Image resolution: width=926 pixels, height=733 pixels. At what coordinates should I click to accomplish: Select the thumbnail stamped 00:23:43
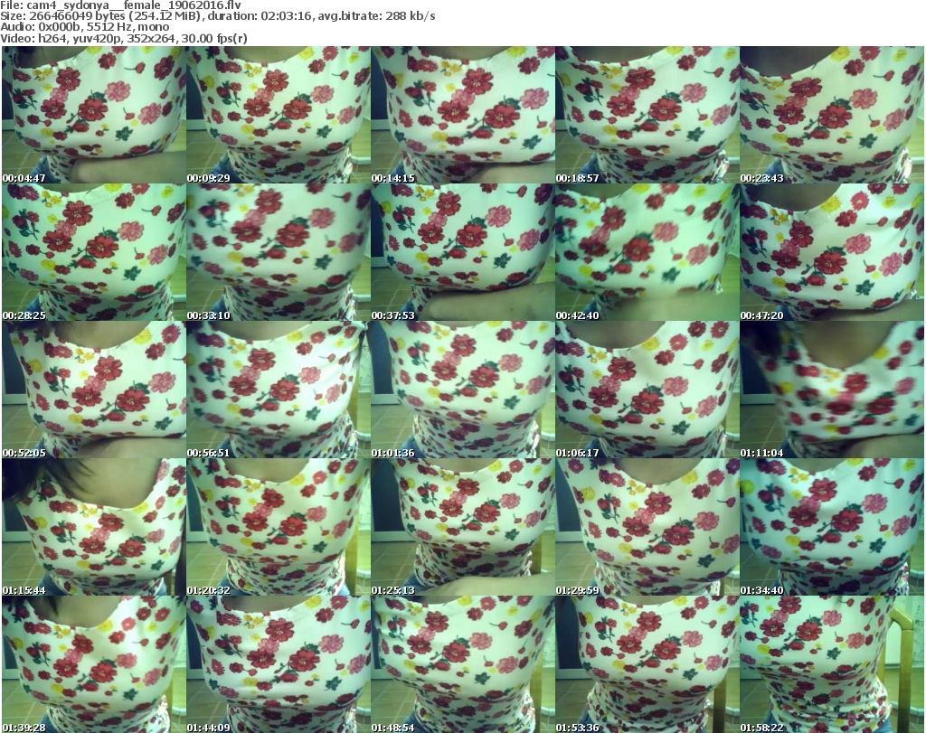point(832,115)
